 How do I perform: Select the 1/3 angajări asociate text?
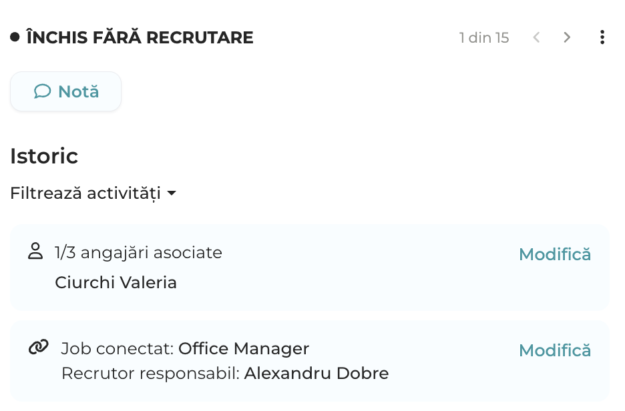click(x=138, y=253)
